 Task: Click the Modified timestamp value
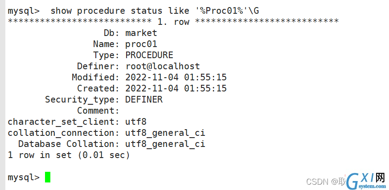[176, 77]
